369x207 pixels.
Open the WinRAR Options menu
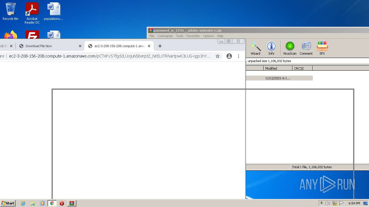[208, 36]
